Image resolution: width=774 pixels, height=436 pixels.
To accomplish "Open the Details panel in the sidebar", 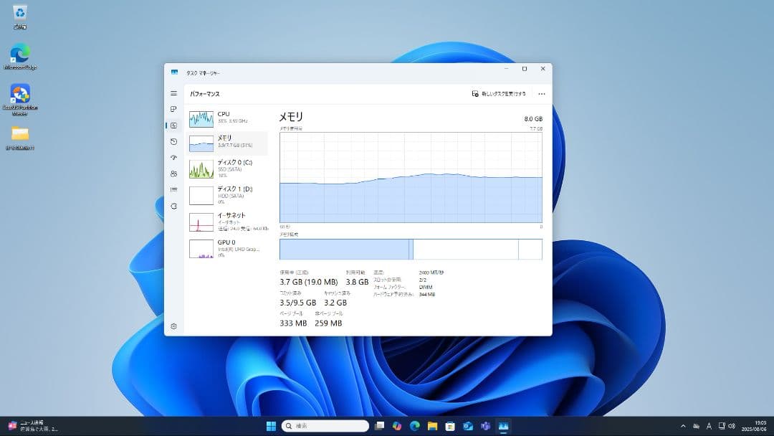I will pyautogui.click(x=173, y=189).
